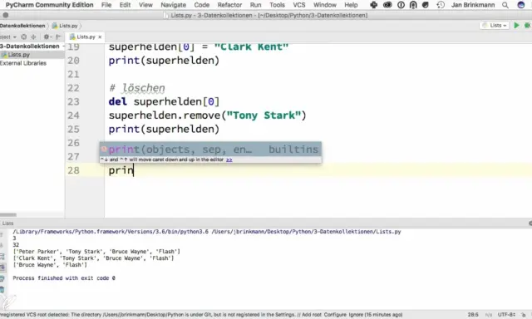The height and width of the screenshot is (319, 532).
Task: Click the 1Password menu bar icon
Action: [401, 5]
